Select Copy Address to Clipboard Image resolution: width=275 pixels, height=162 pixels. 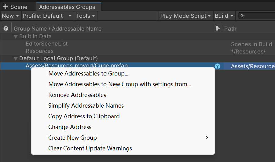tap(84, 116)
